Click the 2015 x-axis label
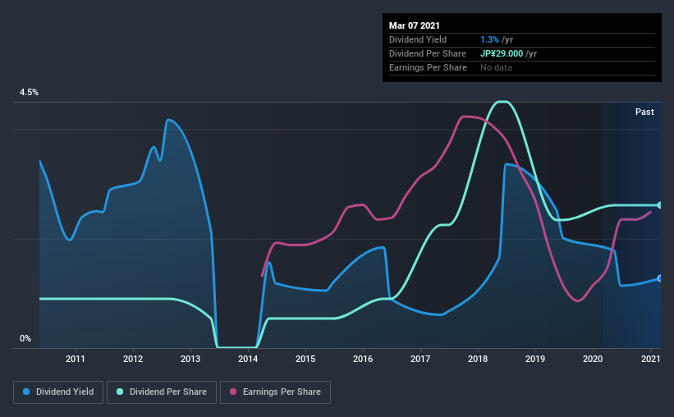The width and height of the screenshot is (674, 417). point(305,359)
